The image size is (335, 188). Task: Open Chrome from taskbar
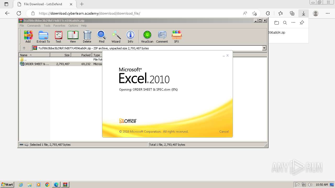47,185
